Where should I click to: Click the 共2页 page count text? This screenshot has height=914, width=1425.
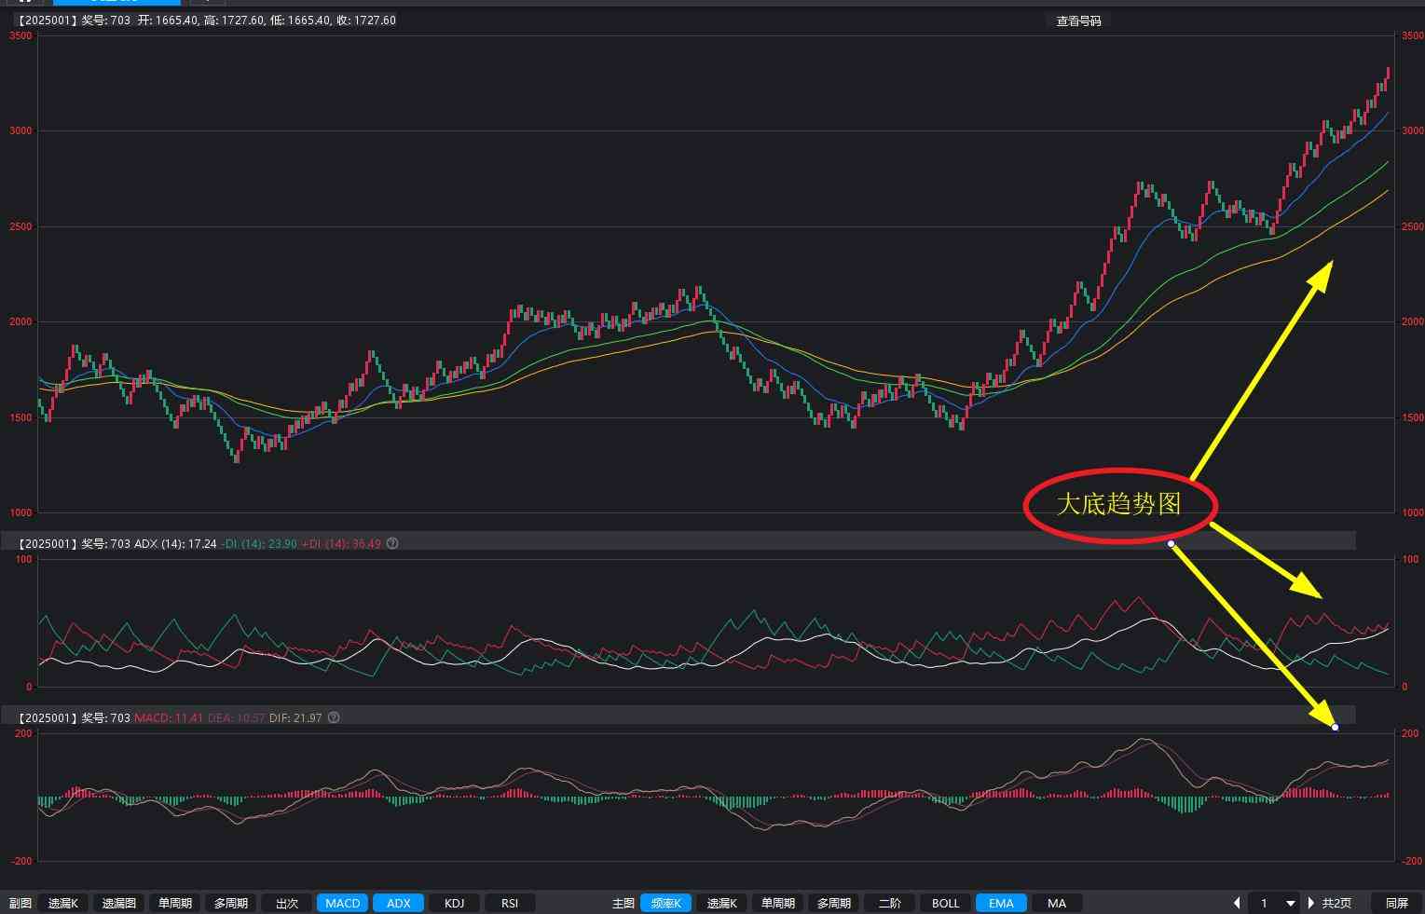[1336, 903]
